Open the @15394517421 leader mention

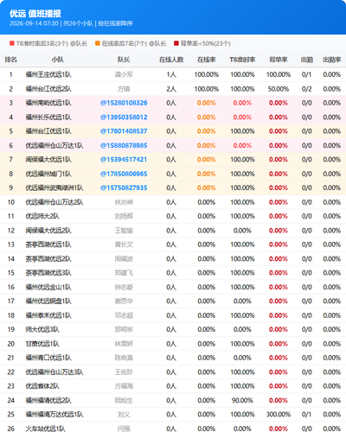[124, 160]
